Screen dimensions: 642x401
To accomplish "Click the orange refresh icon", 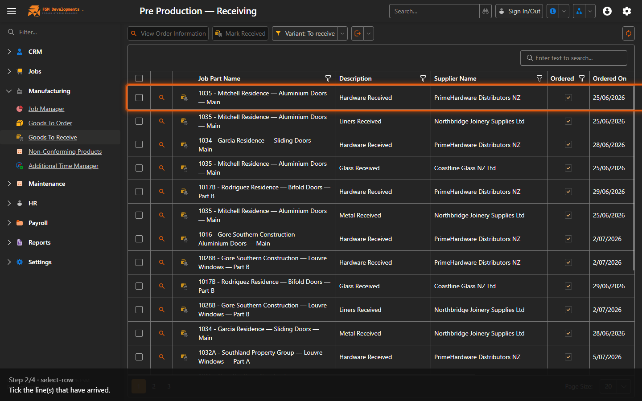I will click(629, 33).
